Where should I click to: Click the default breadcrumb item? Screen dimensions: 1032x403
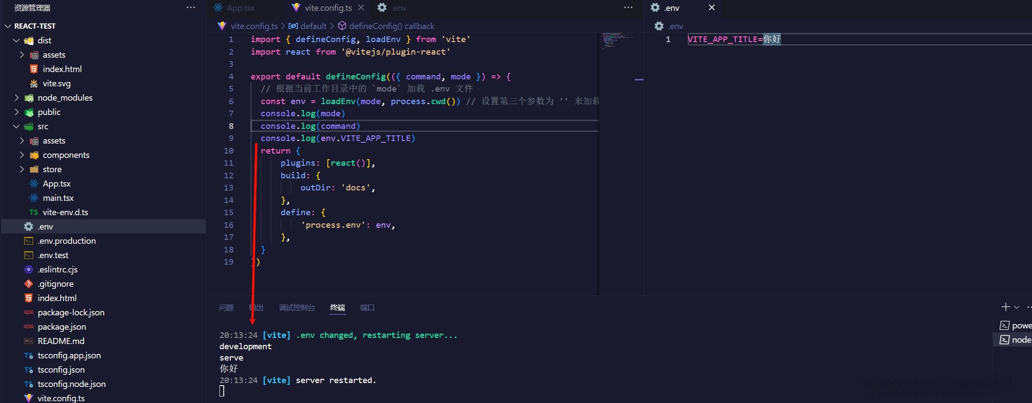coord(314,26)
